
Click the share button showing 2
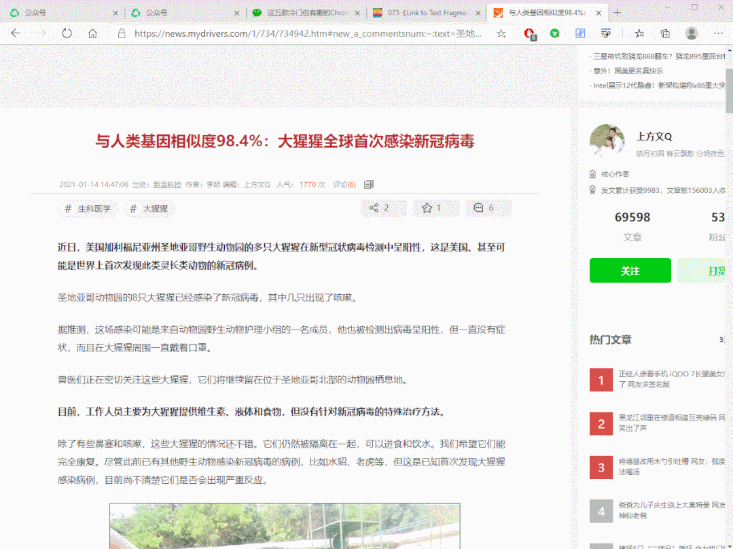click(x=384, y=208)
